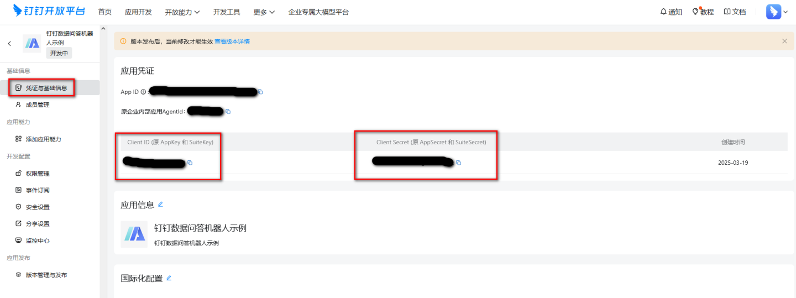Click the 创建时间 column header

[x=733, y=142]
